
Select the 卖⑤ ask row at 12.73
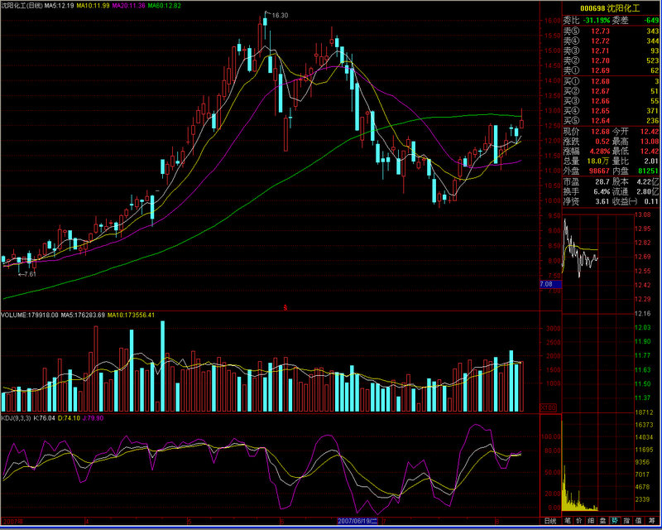612,31
